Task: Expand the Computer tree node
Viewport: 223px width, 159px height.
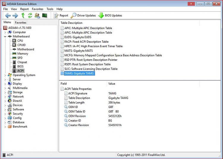Action: [5, 32]
